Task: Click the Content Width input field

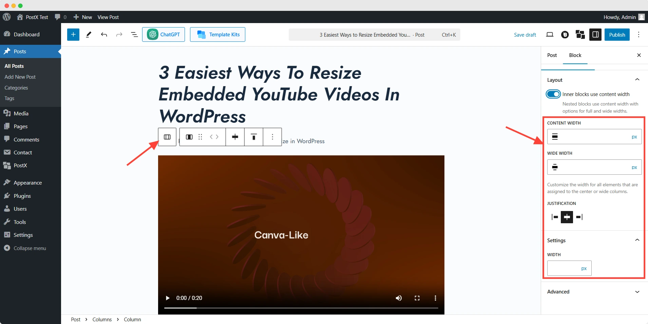Action: pyautogui.click(x=594, y=137)
